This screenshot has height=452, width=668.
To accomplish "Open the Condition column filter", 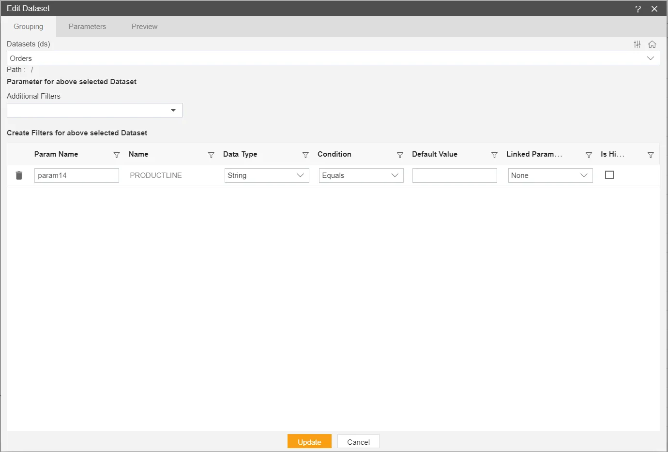I will [x=400, y=155].
